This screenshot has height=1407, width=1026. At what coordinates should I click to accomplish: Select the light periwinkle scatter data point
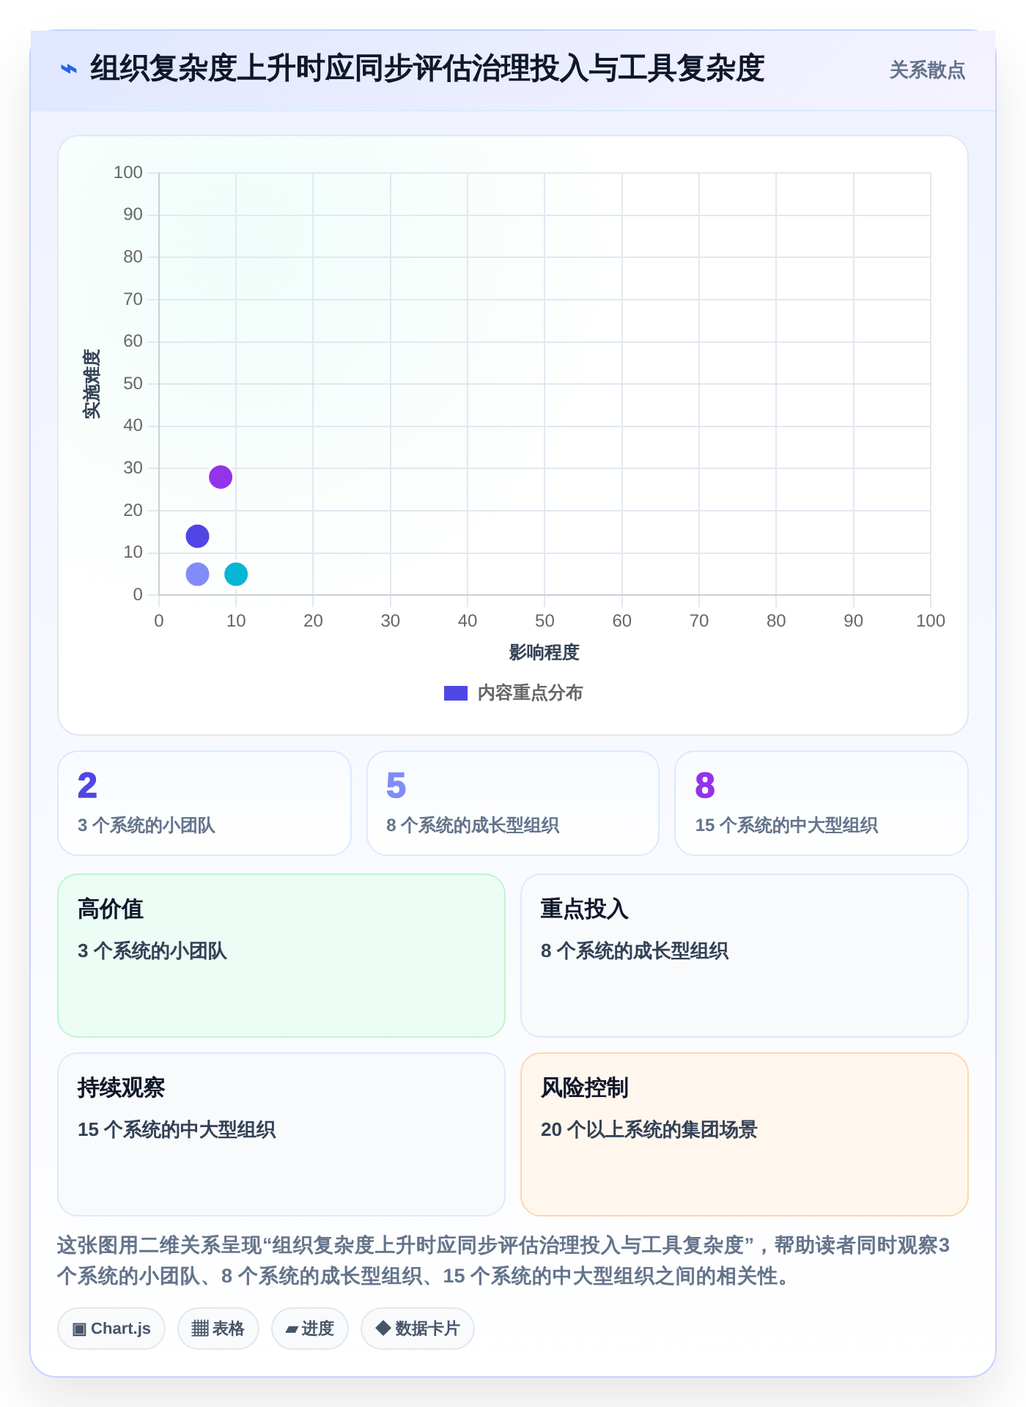coord(197,574)
